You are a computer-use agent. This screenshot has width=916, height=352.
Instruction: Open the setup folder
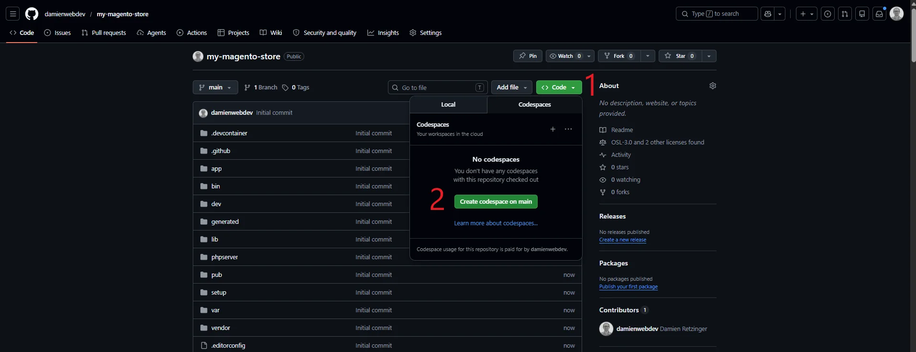219,292
